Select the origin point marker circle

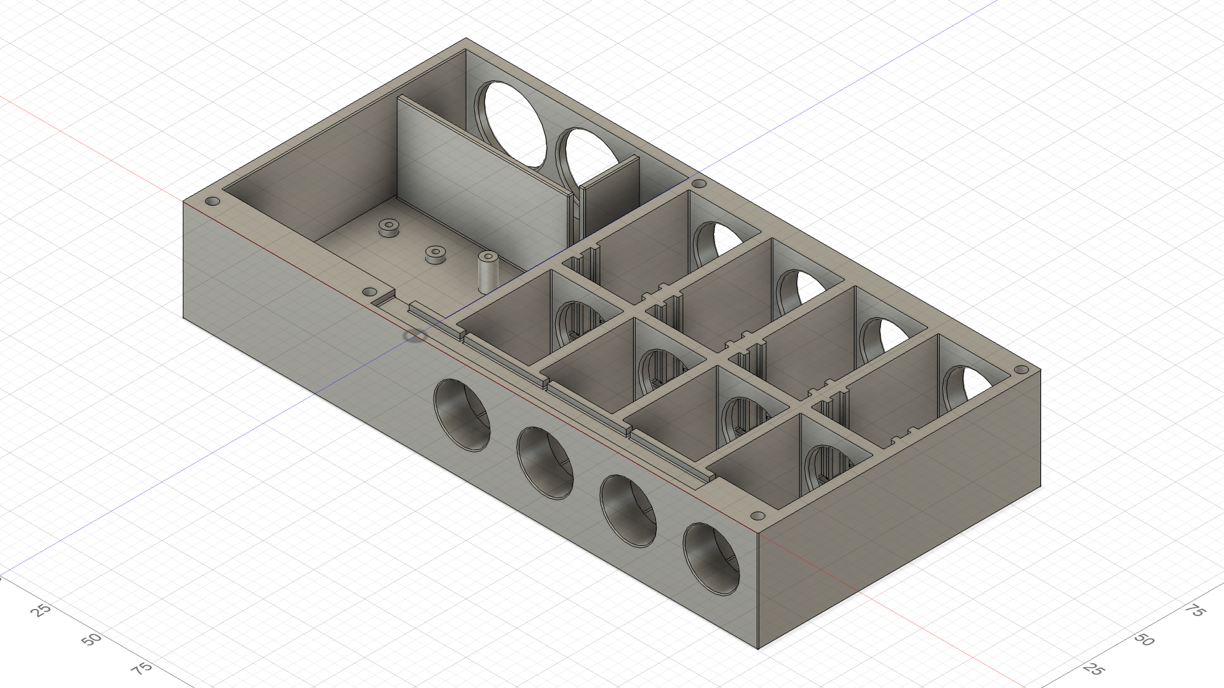click(x=414, y=336)
